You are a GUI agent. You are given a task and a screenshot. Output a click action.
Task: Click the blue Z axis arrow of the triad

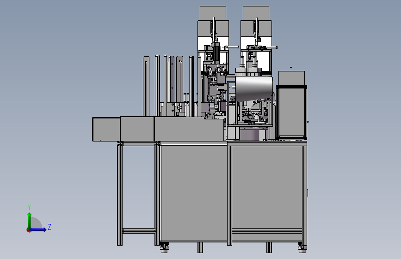(x=38, y=230)
